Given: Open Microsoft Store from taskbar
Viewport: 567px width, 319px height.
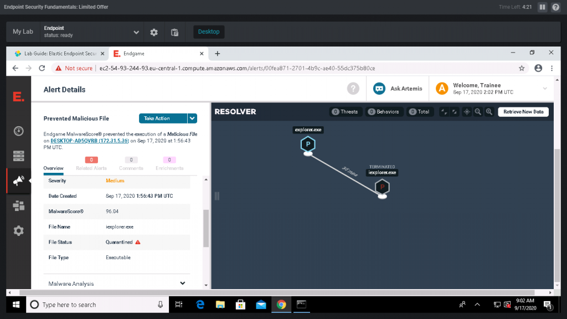Looking at the screenshot, I should [x=240, y=305].
